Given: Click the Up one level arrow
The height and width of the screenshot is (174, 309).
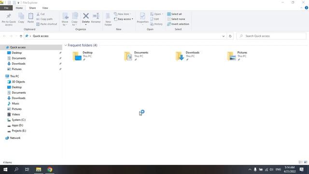Looking at the screenshot, I should [21, 36].
